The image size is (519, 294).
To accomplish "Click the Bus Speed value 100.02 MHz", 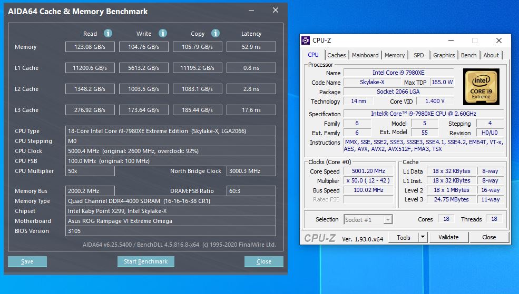I will pos(368,190).
